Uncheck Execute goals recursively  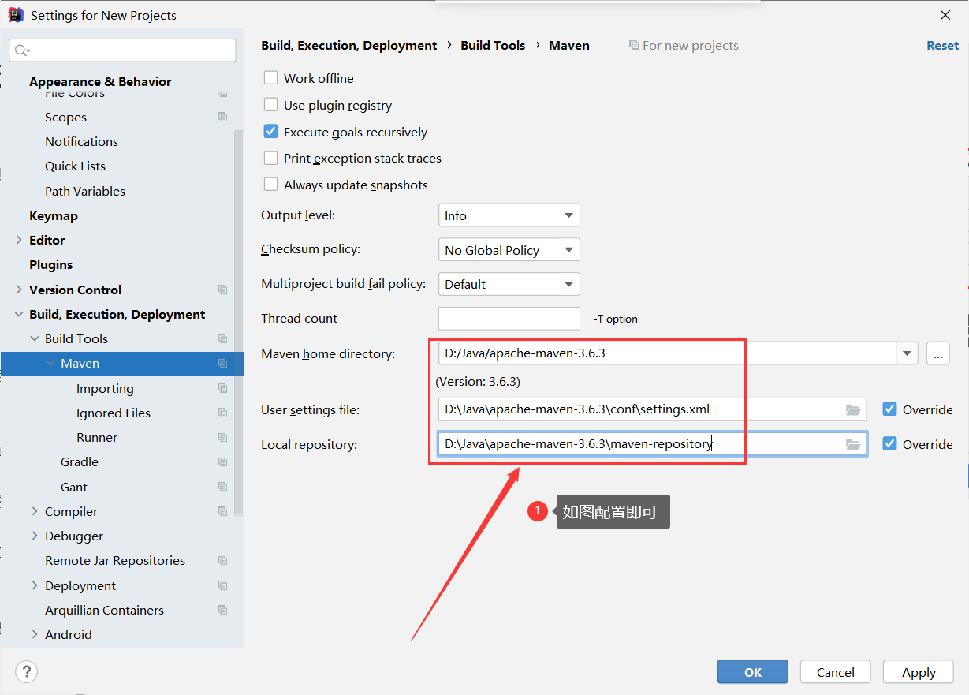[270, 132]
